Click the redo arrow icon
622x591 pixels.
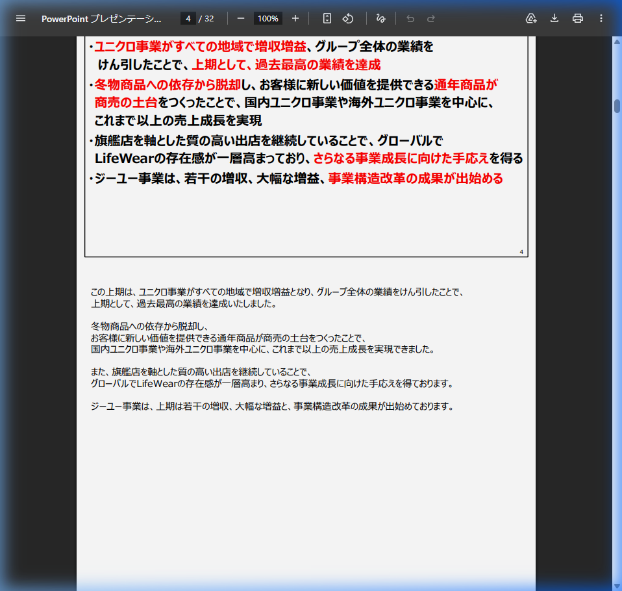coord(431,19)
